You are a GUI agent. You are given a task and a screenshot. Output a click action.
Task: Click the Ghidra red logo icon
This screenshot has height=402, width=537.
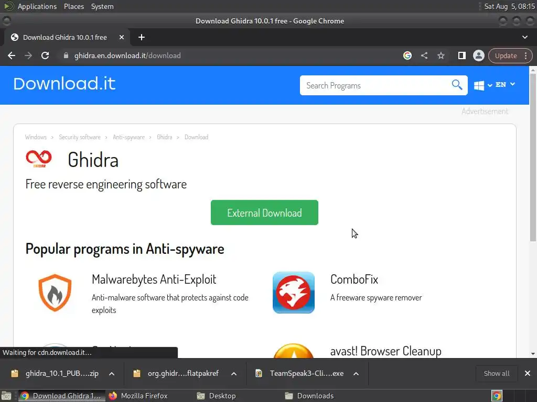pyautogui.click(x=39, y=159)
